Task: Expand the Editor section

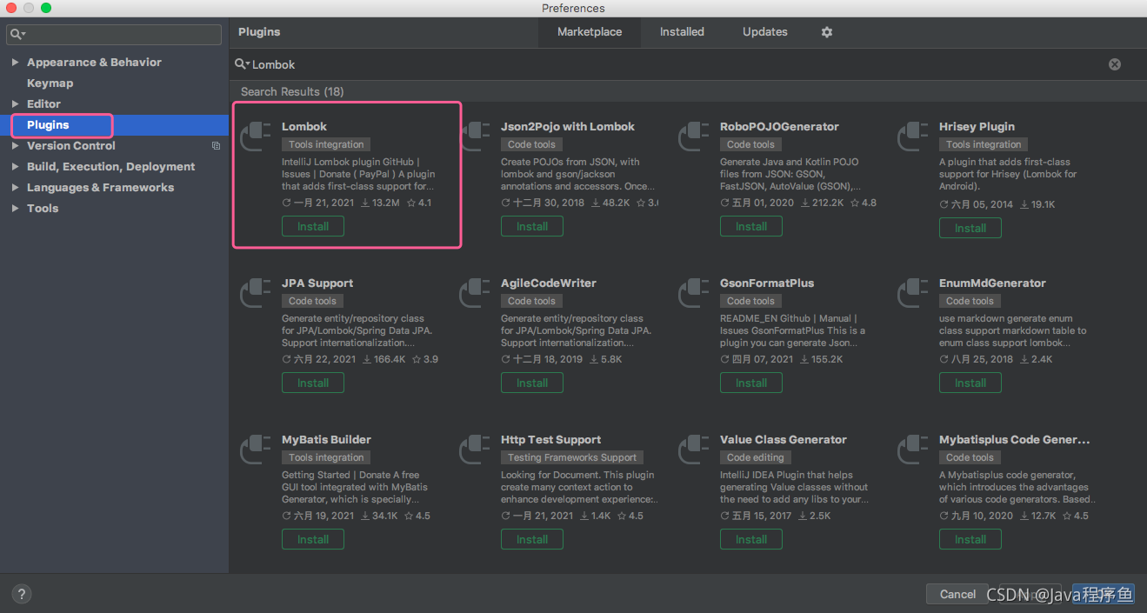Action: pyautogui.click(x=15, y=104)
